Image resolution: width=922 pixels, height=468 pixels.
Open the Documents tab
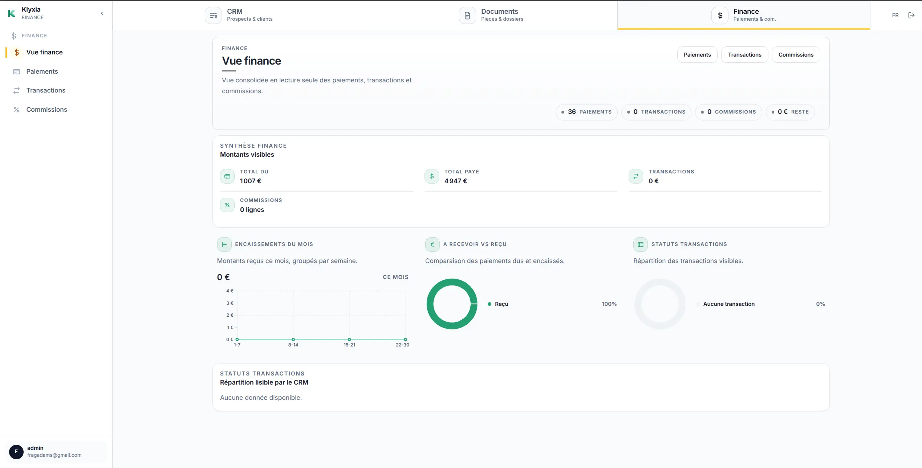click(x=491, y=15)
